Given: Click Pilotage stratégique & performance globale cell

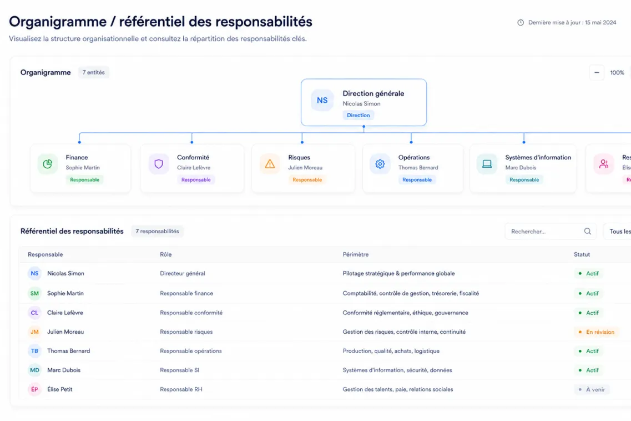Looking at the screenshot, I should coord(398,273).
